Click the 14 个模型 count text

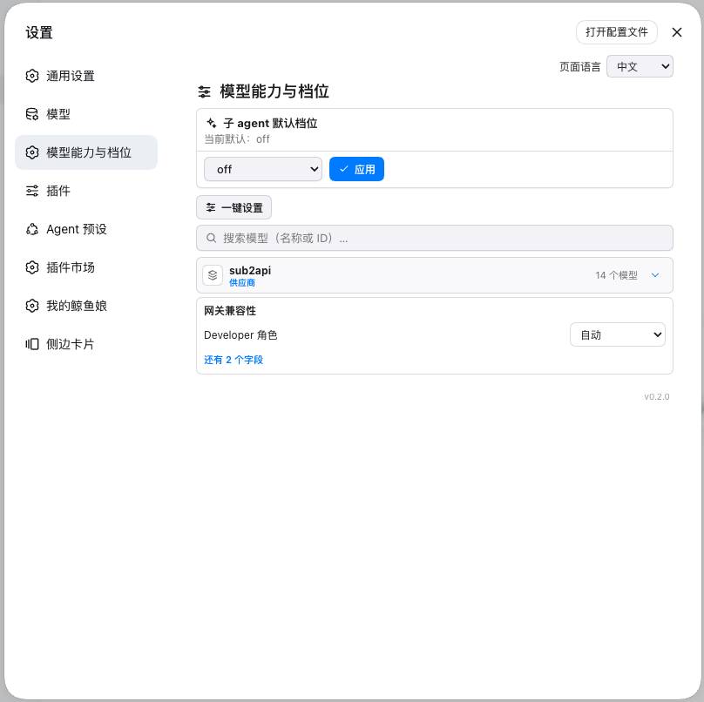click(616, 275)
